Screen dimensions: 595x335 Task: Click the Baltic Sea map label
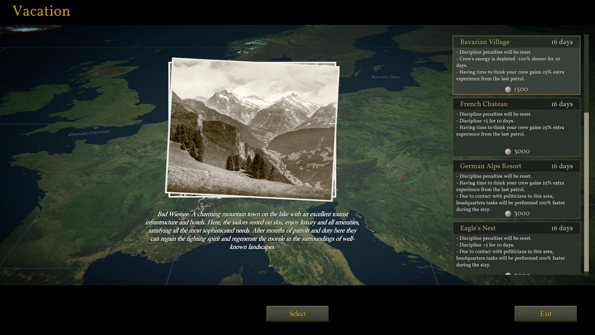tap(386, 77)
